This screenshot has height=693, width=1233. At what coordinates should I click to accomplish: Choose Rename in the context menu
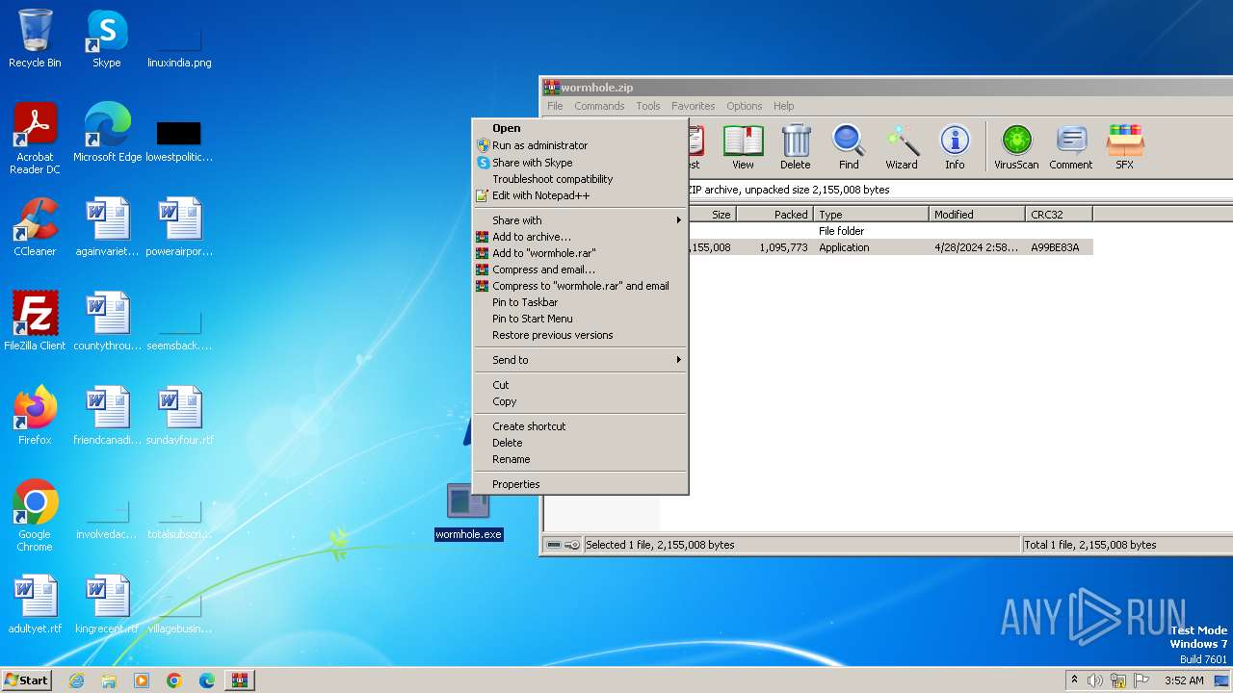pos(580,459)
